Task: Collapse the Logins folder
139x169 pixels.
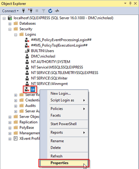Action: coord(16,35)
